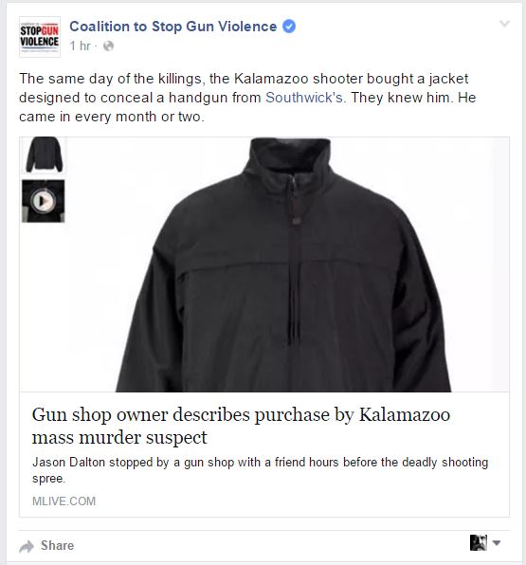Play the video thumbnail preview
This screenshot has width=526, height=565.
[x=44, y=201]
